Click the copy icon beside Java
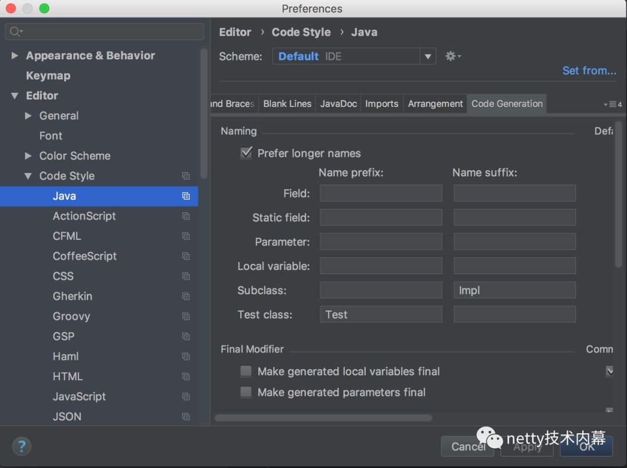Image resolution: width=627 pixels, height=468 pixels. coord(186,196)
